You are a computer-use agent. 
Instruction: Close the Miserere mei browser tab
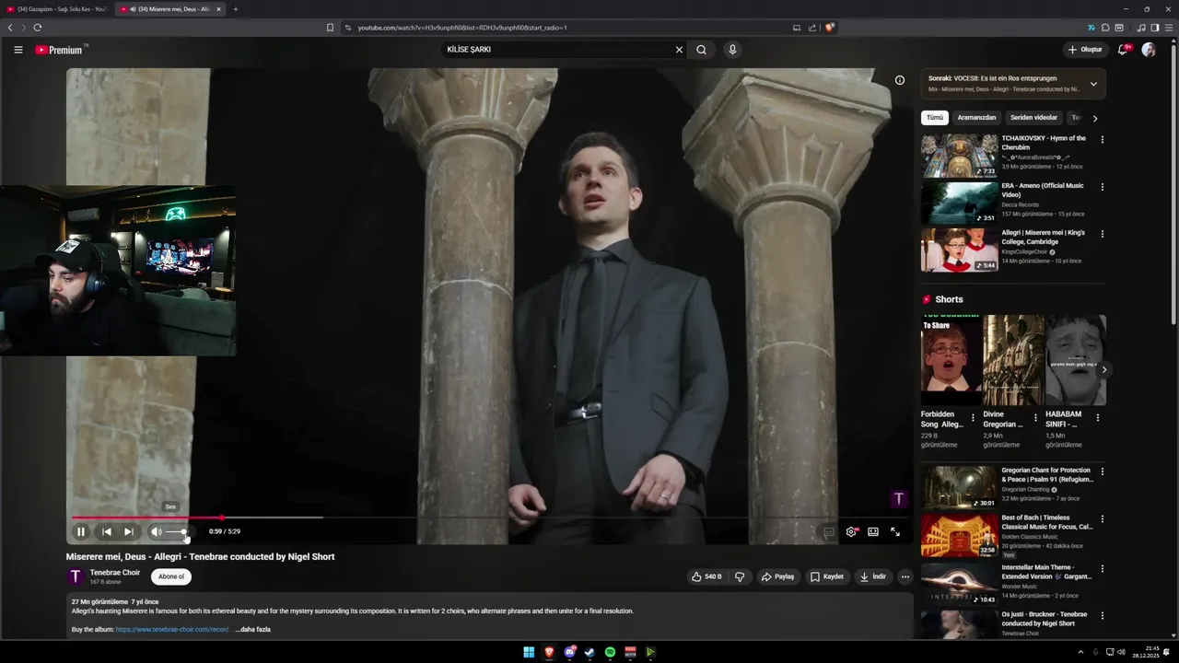click(218, 9)
